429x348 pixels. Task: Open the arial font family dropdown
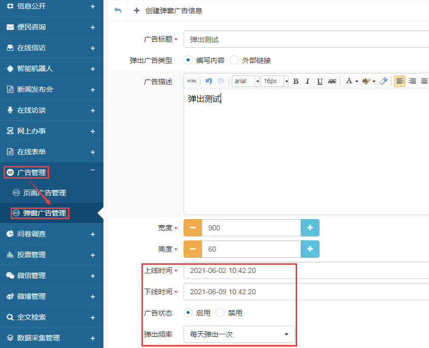pos(246,81)
